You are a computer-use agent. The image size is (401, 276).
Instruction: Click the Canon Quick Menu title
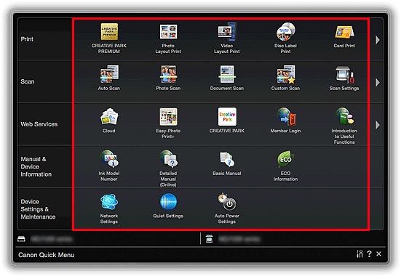pos(47,255)
